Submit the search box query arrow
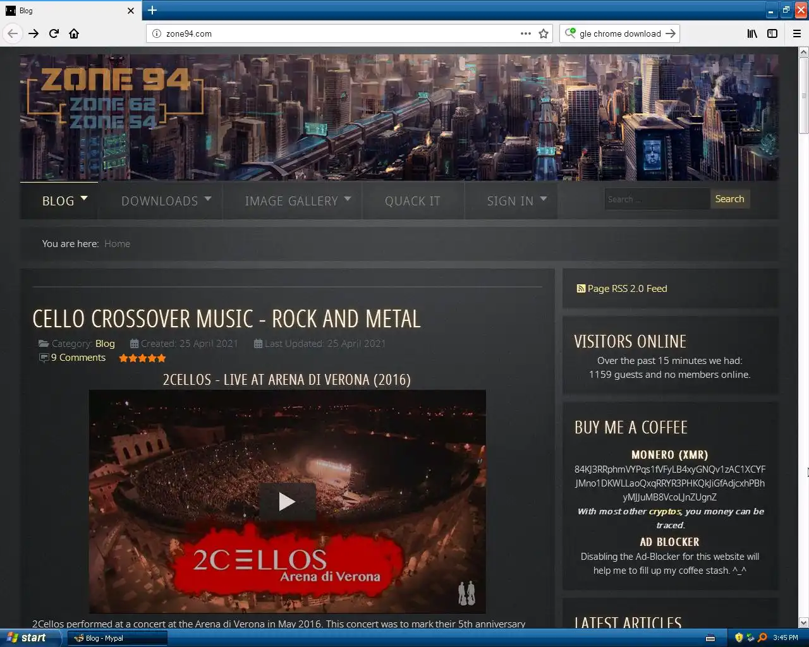Image resolution: width=809 pixels, height=647 pixels. [x=671, y=33]
